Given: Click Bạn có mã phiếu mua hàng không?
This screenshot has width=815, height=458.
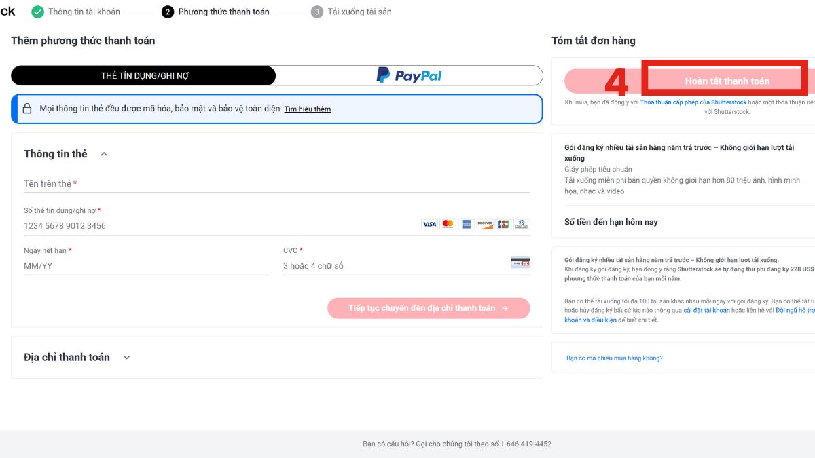Looking at the screenshot, I should [x=615, y=358].
